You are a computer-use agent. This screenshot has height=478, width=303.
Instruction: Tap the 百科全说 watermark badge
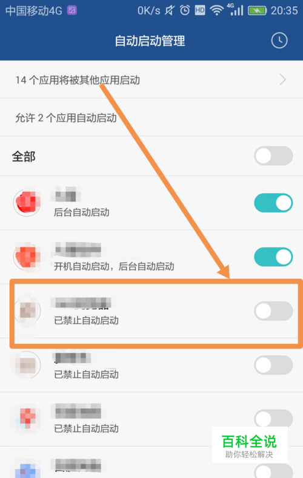250,445
